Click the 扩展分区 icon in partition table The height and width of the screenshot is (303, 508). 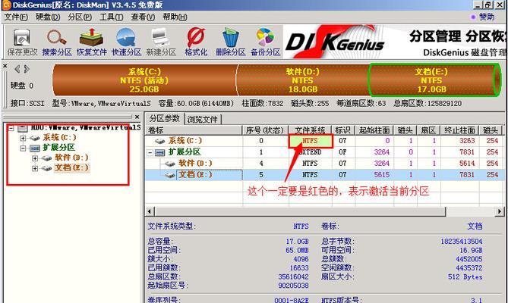(159, 152)
